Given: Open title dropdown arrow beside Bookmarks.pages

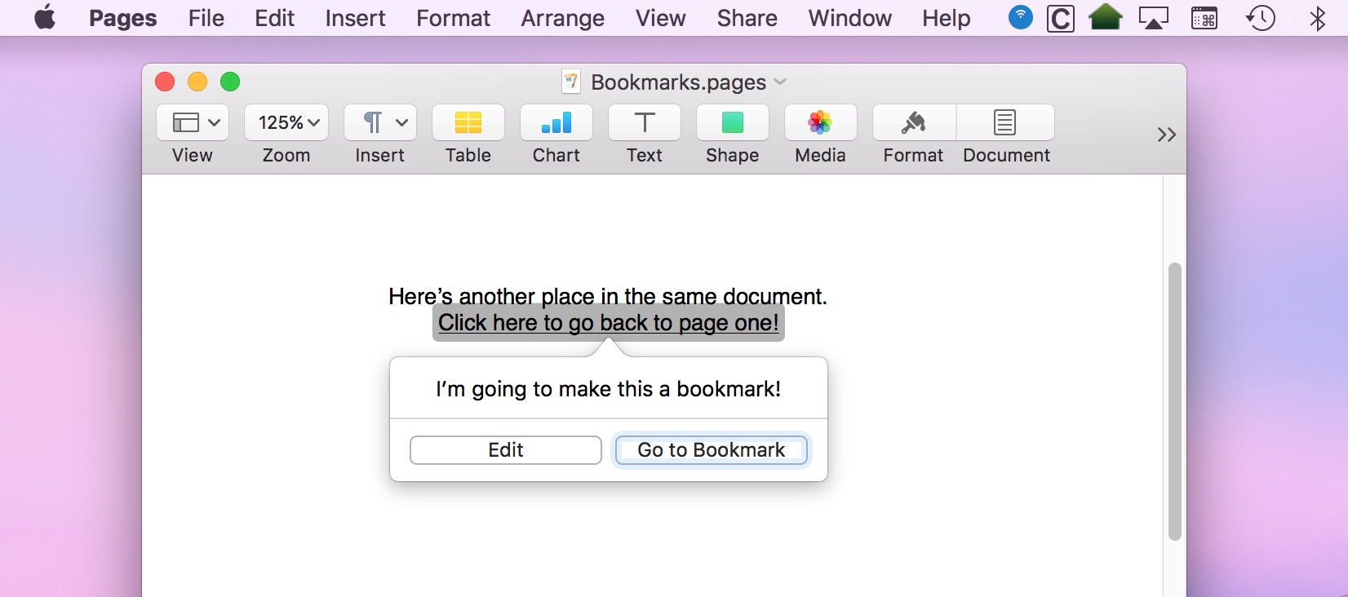Looking at the screenshot, I should (x=780, y=82).
